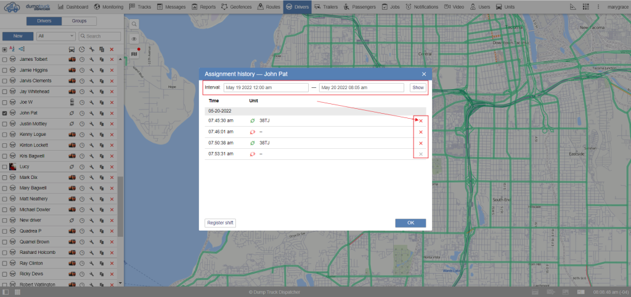Sort the driver list alphabetically
Screen dimensions: 631x297
[x=12, y=49]
